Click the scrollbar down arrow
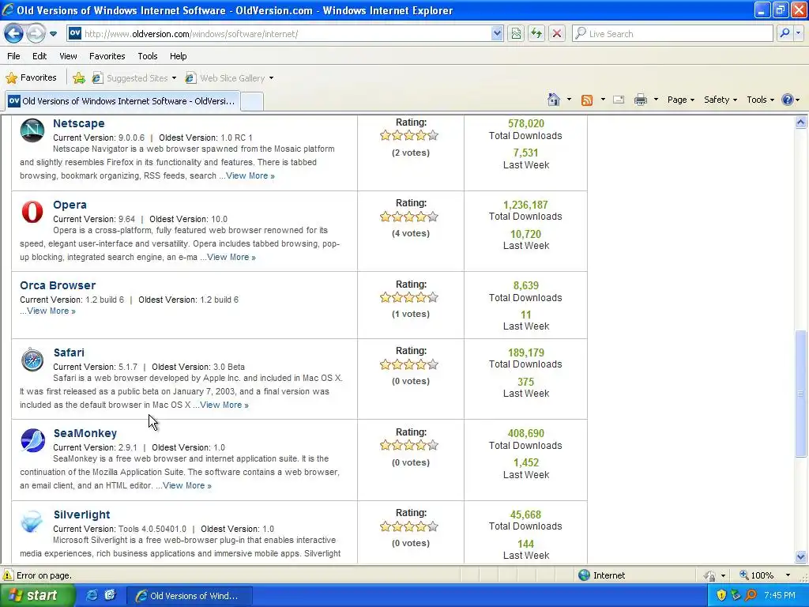Viewport: 809px width, 607px height. [x=800, y=556]
